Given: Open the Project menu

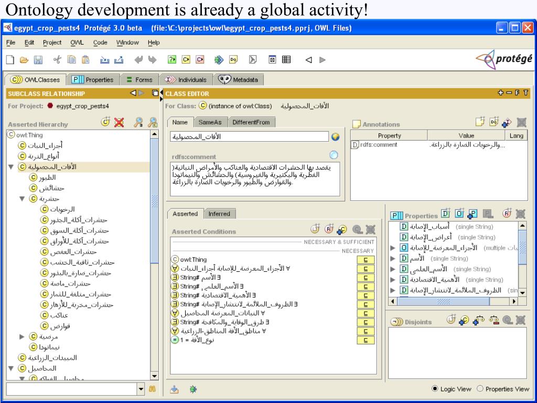Looking at the screenshot, I should click(x=52, y=43).
